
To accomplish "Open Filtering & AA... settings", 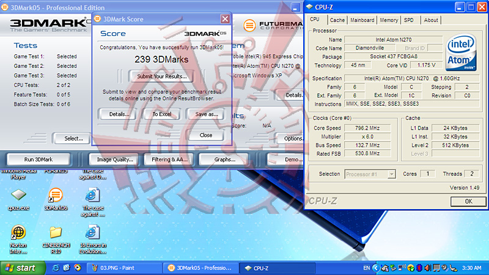I will point(169,159).
